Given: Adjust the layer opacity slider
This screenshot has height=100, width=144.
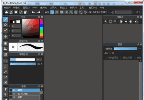Looking at the screenshot, I should click(126, 49).
